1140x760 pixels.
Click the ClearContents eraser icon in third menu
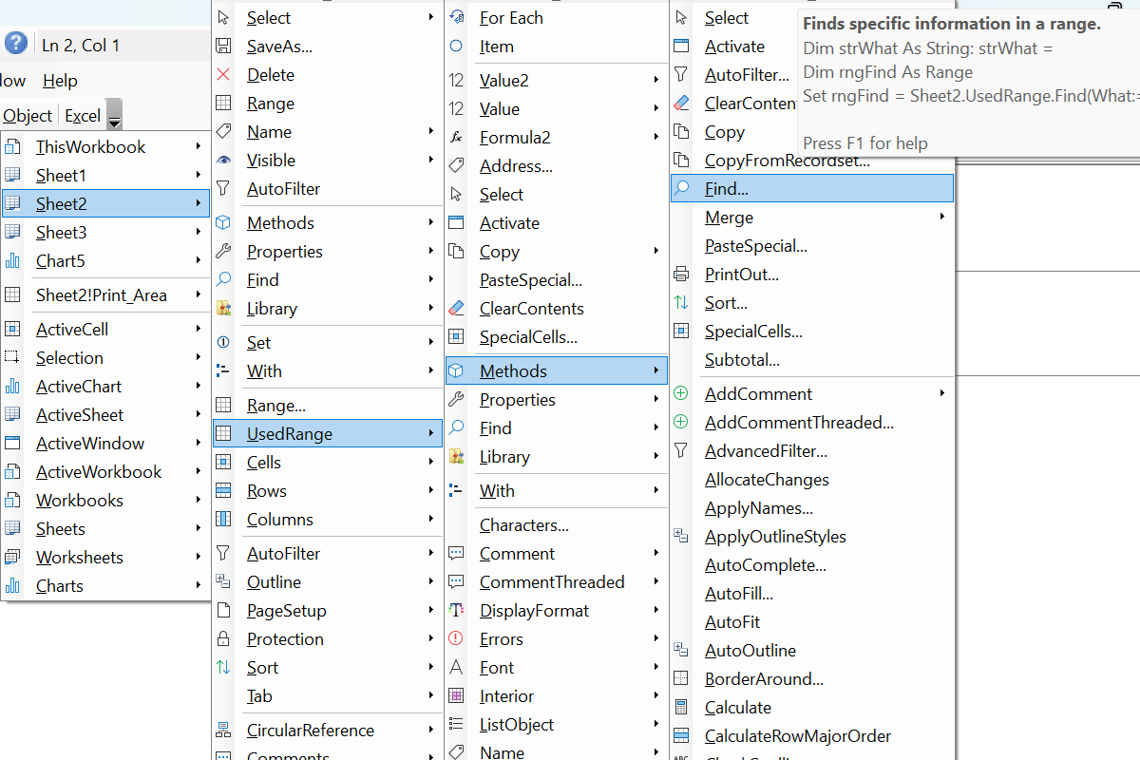456,308
